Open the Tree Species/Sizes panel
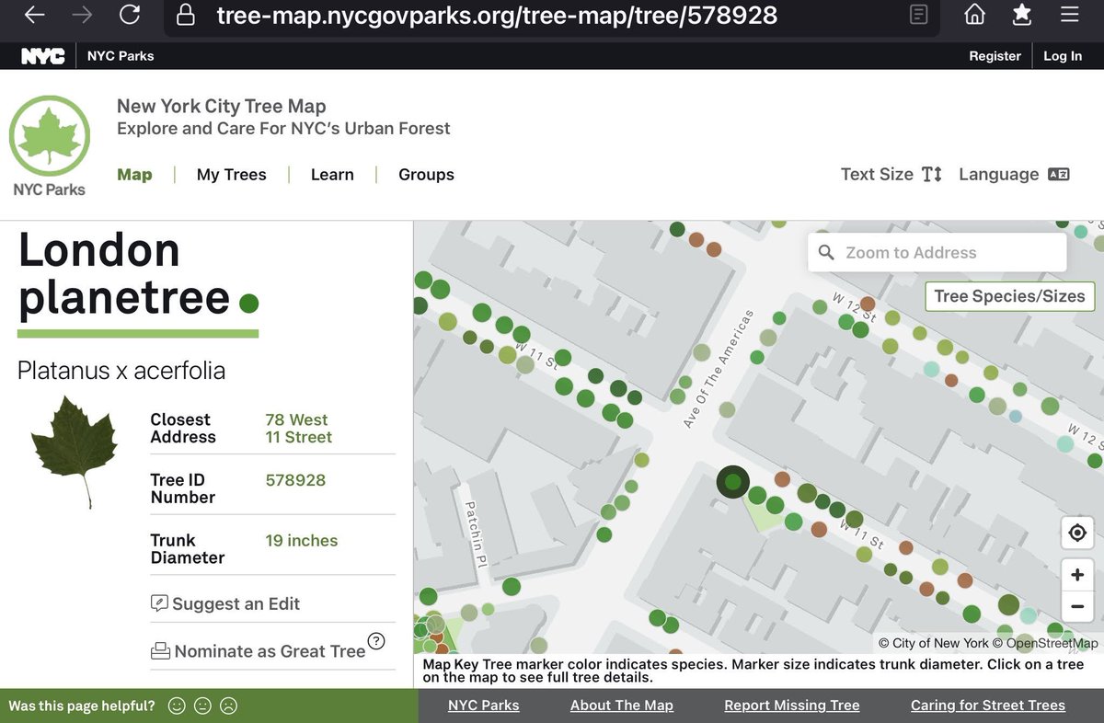 (x=1009, y=296)
